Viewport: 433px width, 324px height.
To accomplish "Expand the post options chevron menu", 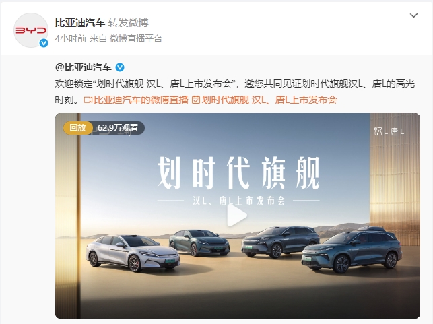I will (413, 15).
